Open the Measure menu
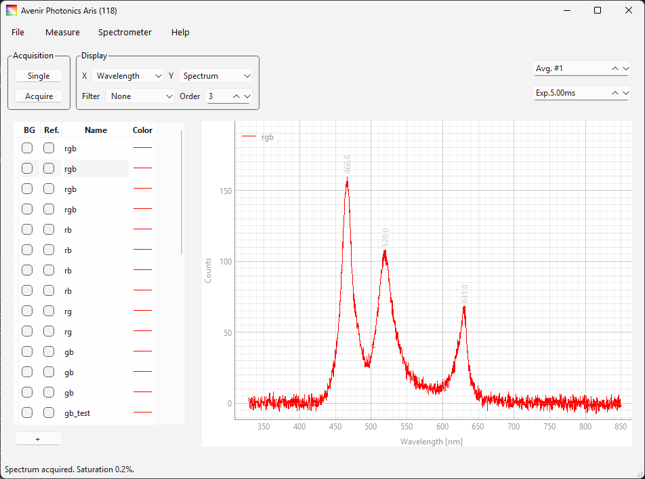645x479 pixels. (x=62, y=33)
